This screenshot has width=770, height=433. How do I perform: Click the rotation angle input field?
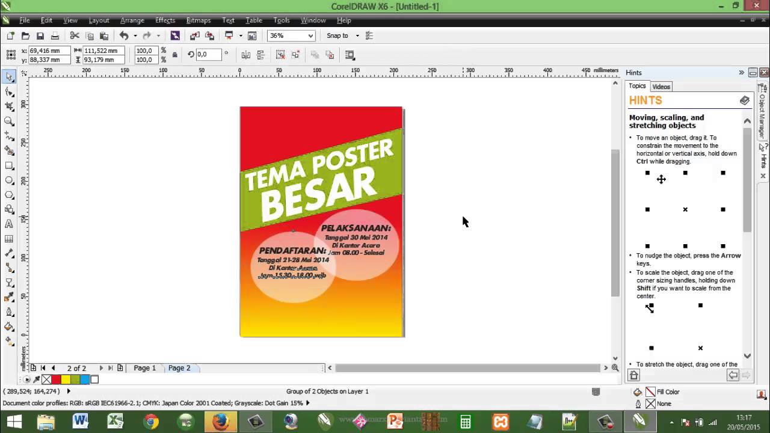coord(208,54)
